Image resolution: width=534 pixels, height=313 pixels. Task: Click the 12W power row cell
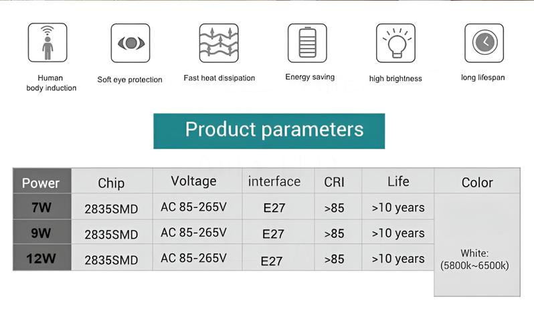click(x=42, y=258)
